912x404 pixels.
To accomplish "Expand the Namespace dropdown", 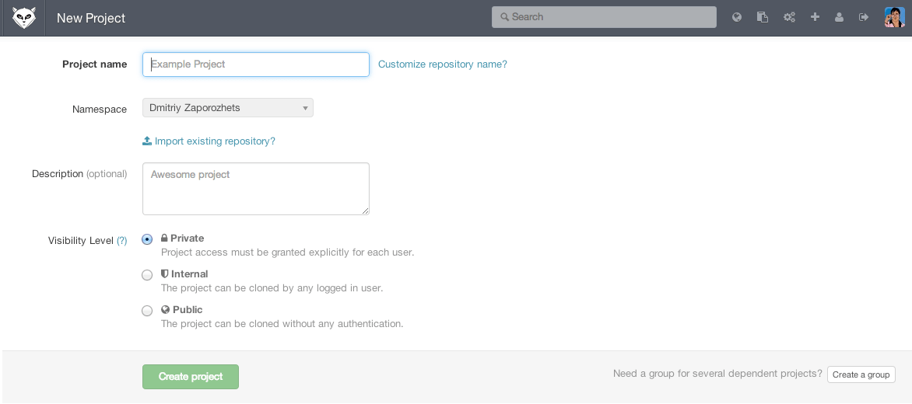I will click(x=227, y=108).
